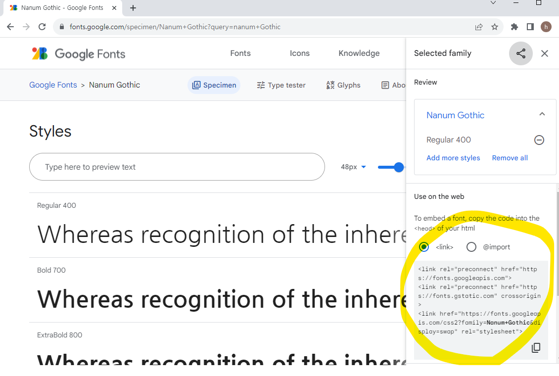Image resolution: width=559 pixels, height=376 pixels.
Task: Select the <link> embed option
Action: [x=424, y=247]
